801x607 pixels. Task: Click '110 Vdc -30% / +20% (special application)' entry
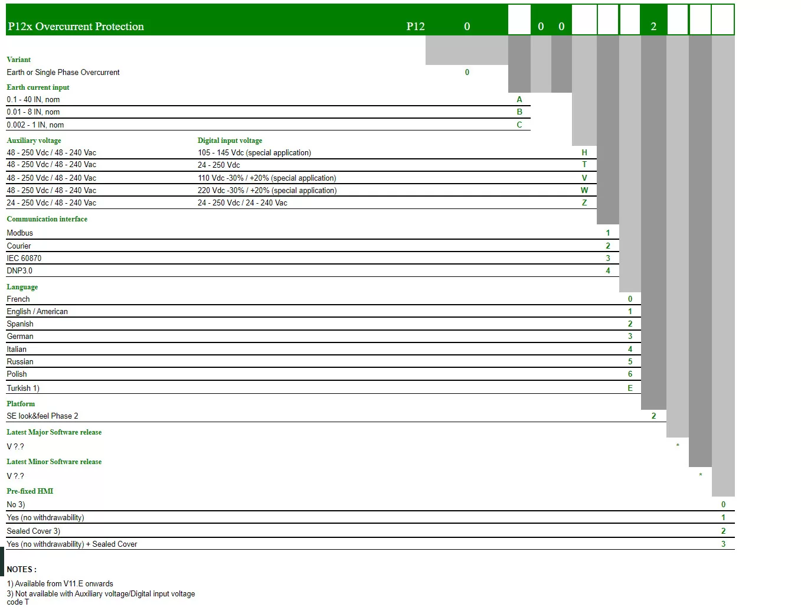click(267, 178)
